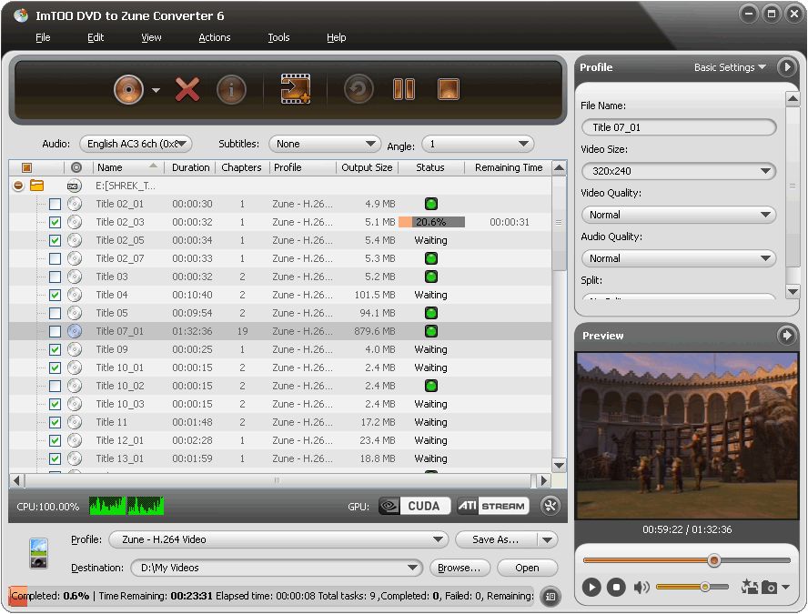Screen dimensions: 808x614
Task: Open the Video Size 320x240 dropdown
Action: click(x=678, y=171)
